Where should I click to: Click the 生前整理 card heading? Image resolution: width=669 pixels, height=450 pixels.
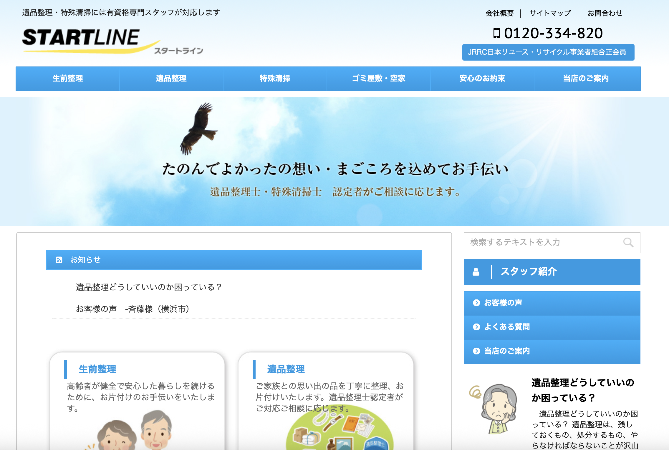[x=97, y=369]
